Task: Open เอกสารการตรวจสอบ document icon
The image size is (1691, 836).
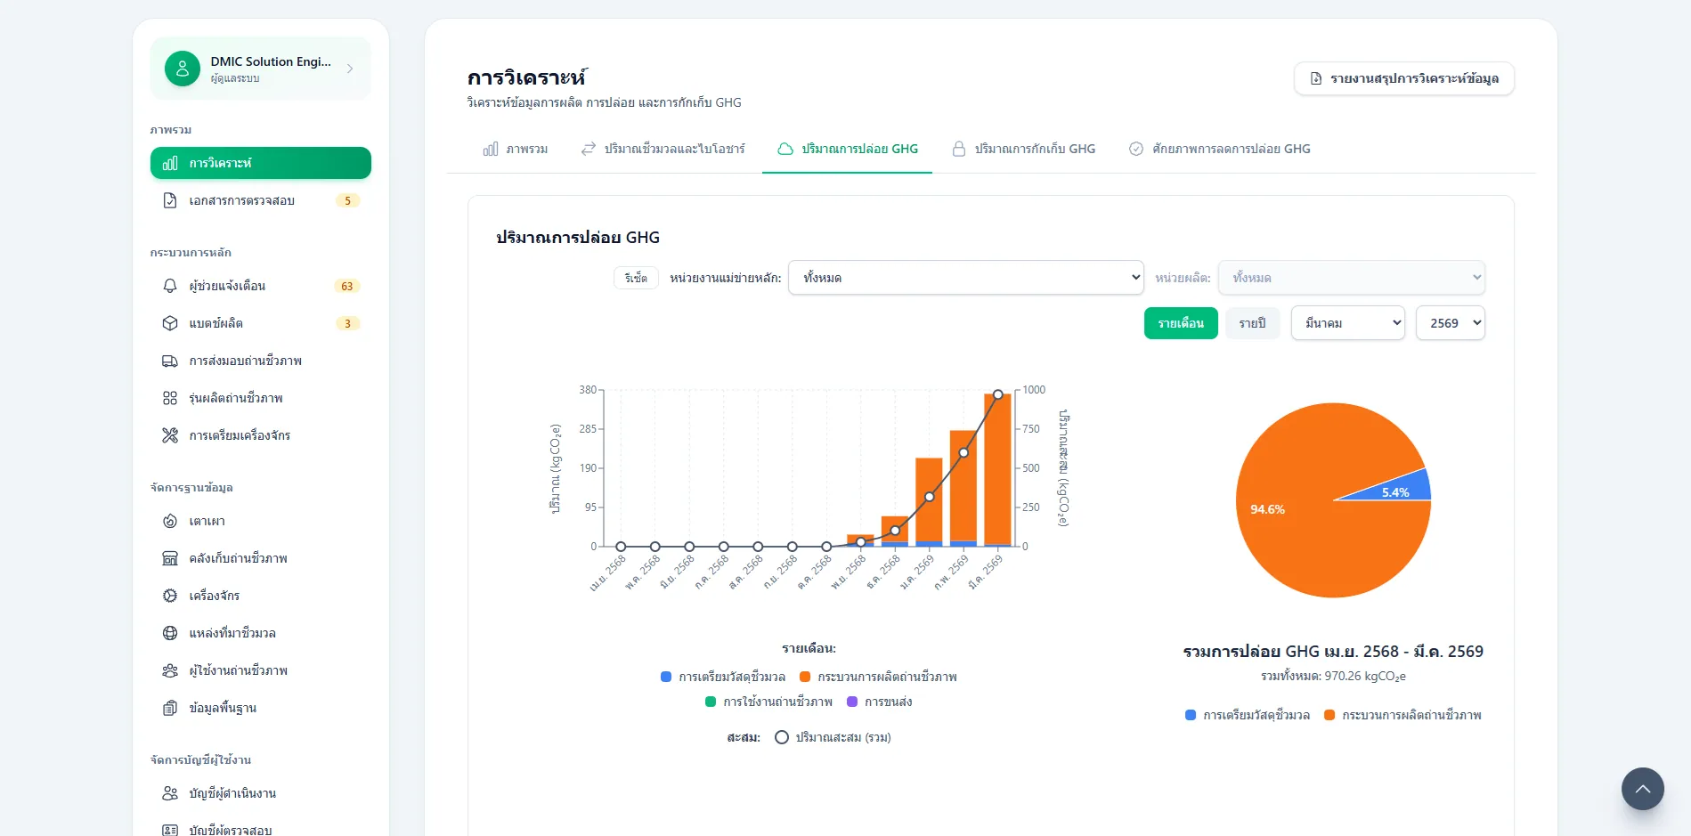Action: 170,201
